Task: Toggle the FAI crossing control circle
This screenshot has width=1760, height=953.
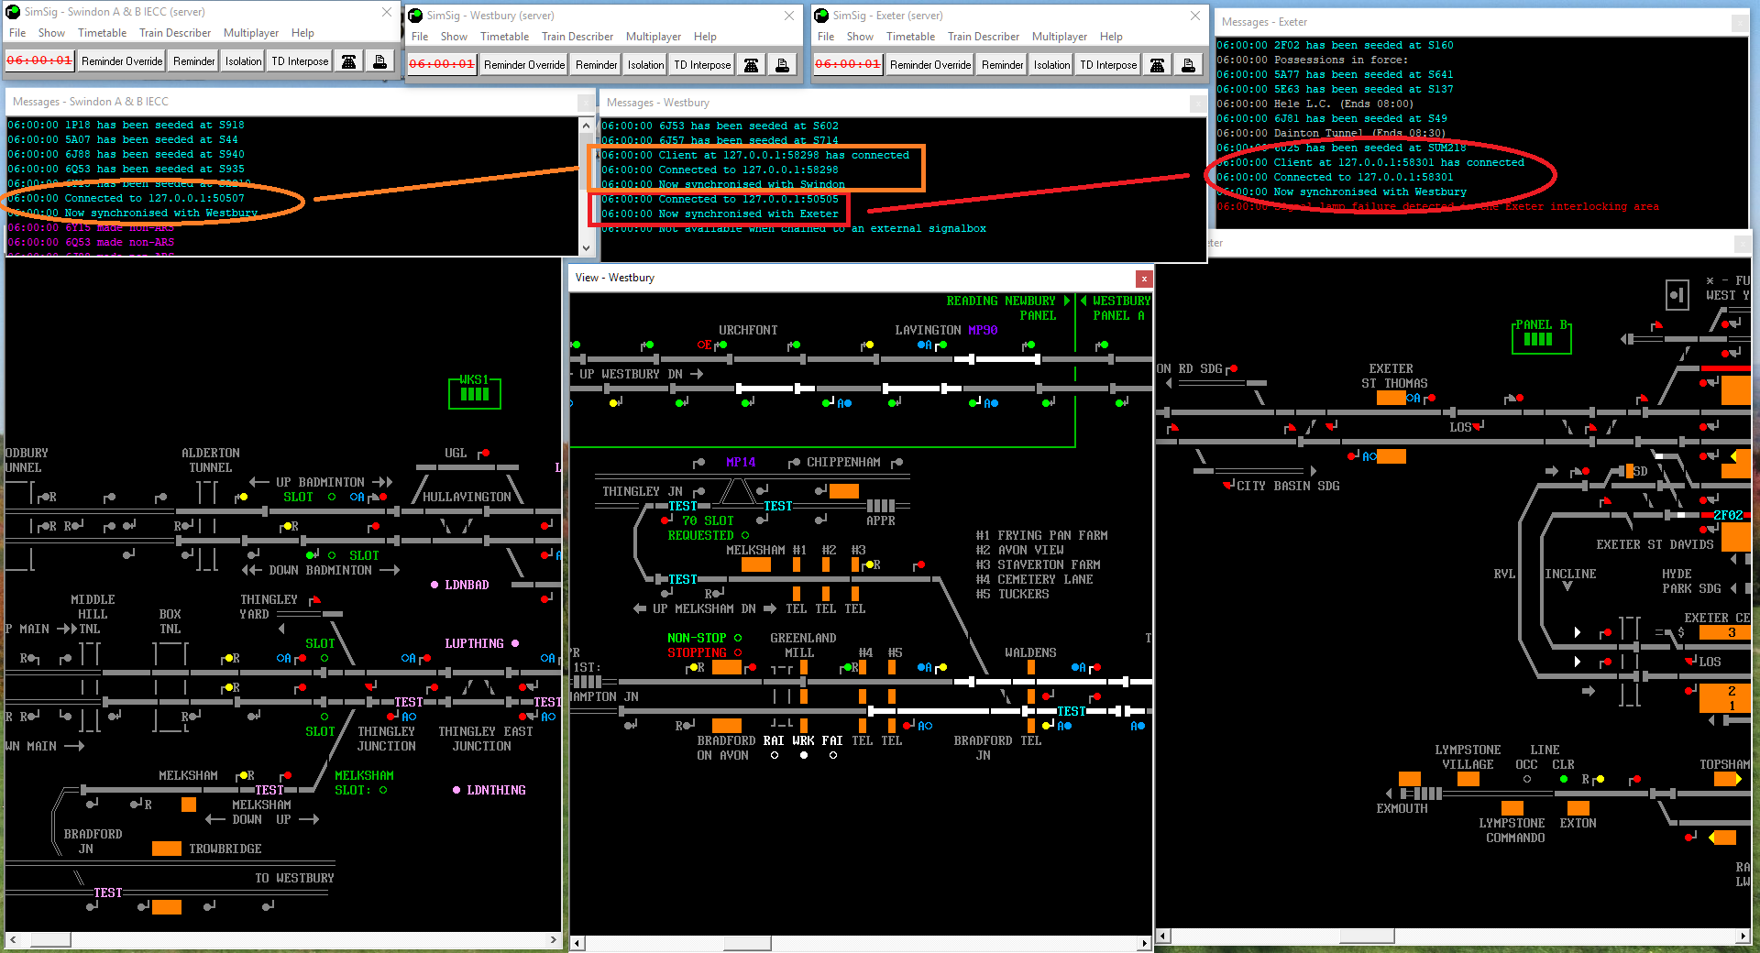Action: (x=833, y=755)
